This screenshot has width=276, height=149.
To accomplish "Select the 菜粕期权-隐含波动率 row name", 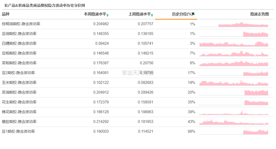I will click(19, 63).
